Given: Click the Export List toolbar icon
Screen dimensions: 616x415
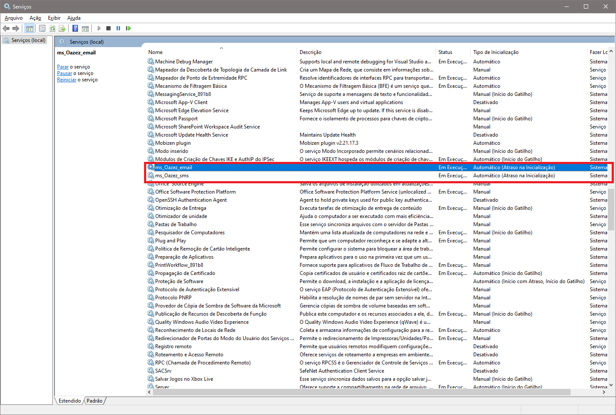Looking at the screenshot, I should click(62, 28).
